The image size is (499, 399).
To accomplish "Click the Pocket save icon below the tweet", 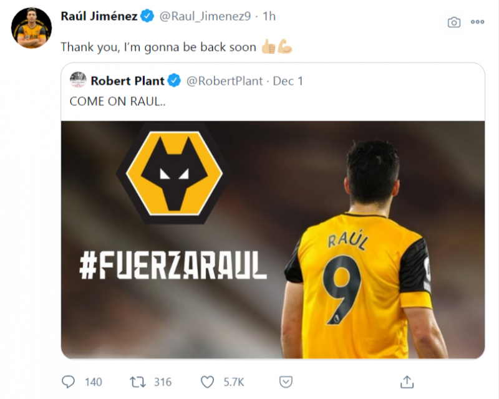I will tap(285, 381).
